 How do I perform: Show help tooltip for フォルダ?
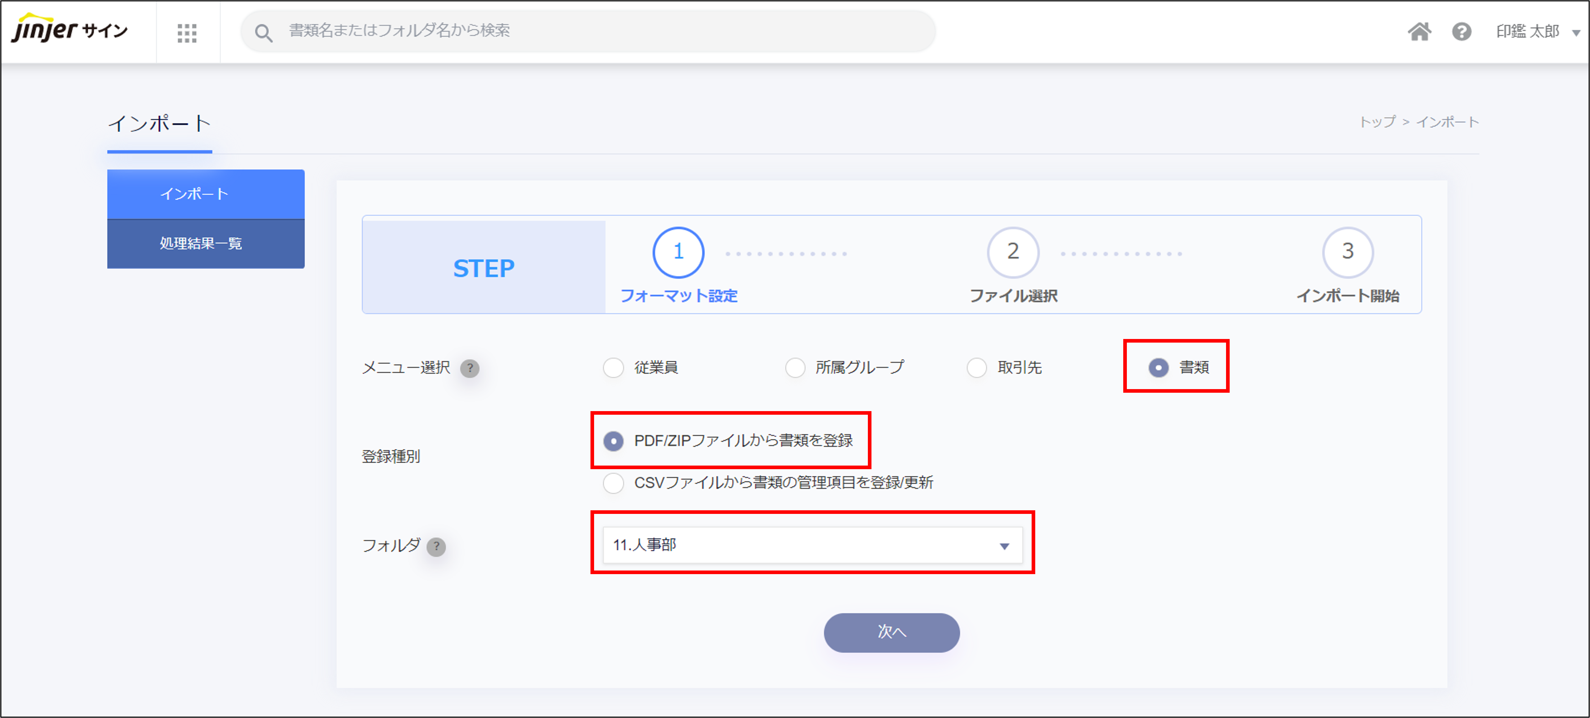tap(436, 546)
